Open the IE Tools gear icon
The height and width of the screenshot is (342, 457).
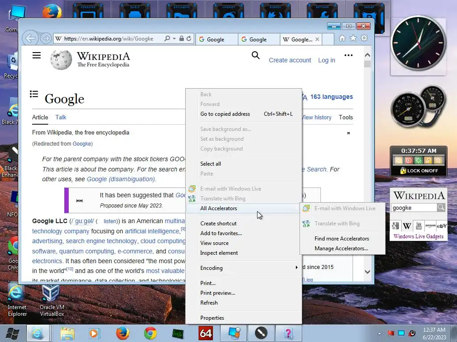tap(364, 38)
